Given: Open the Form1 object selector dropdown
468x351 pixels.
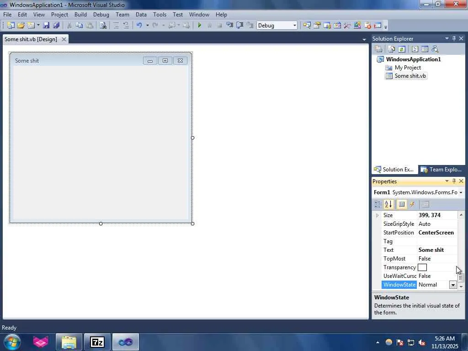Looking at the screenshot, I should [x=461, y=192].
